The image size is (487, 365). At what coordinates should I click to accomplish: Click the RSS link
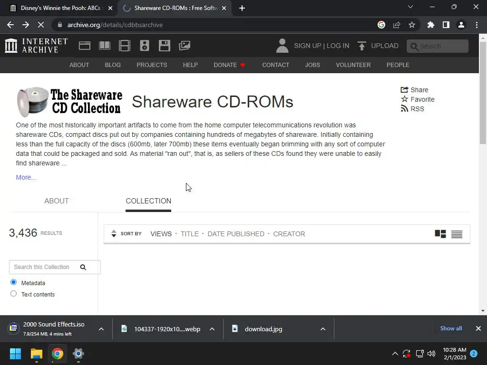coord(412,109)
